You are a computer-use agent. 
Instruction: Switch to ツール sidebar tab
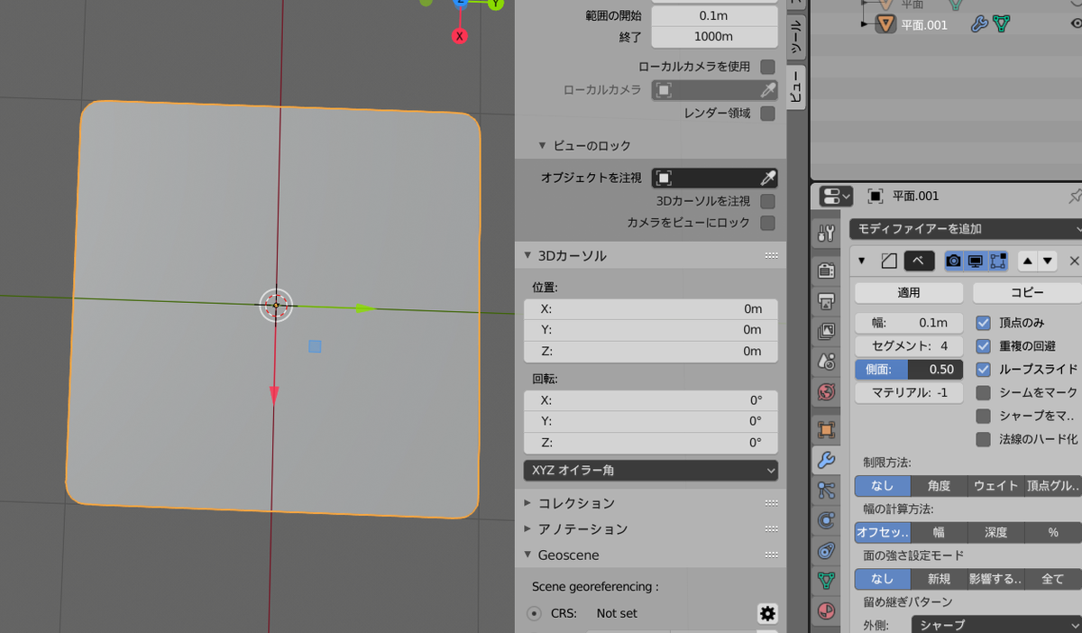pos(796,38)
